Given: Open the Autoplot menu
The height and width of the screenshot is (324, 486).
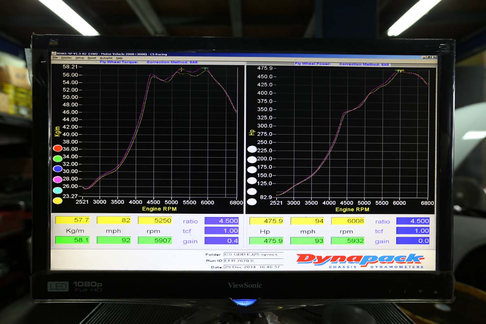Looking at the screenshot, I should pyautogui.click(x=106, y=58).
